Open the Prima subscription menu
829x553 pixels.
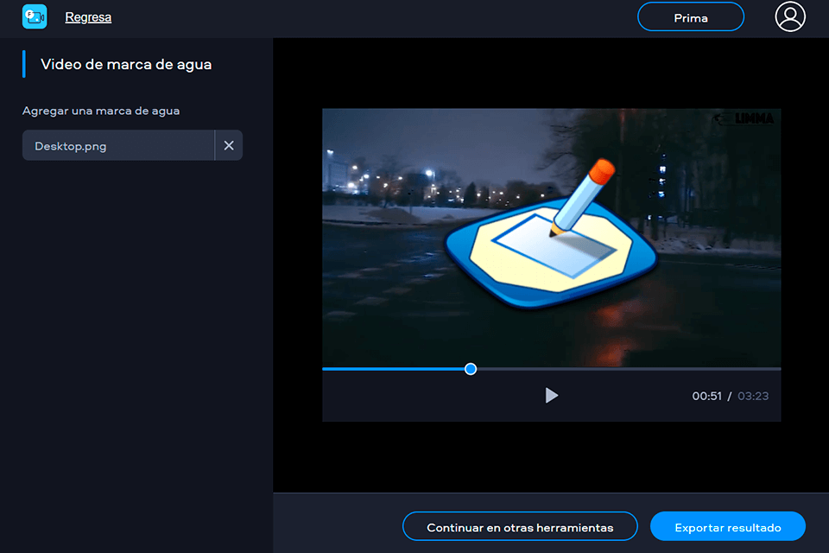point(690,16)
